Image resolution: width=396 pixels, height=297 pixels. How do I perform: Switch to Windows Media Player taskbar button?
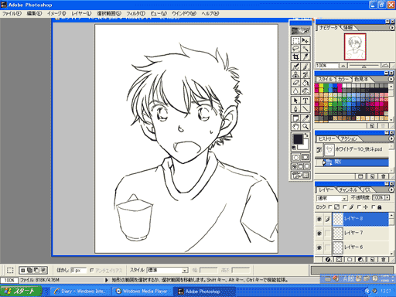click(x=142, y=292)
